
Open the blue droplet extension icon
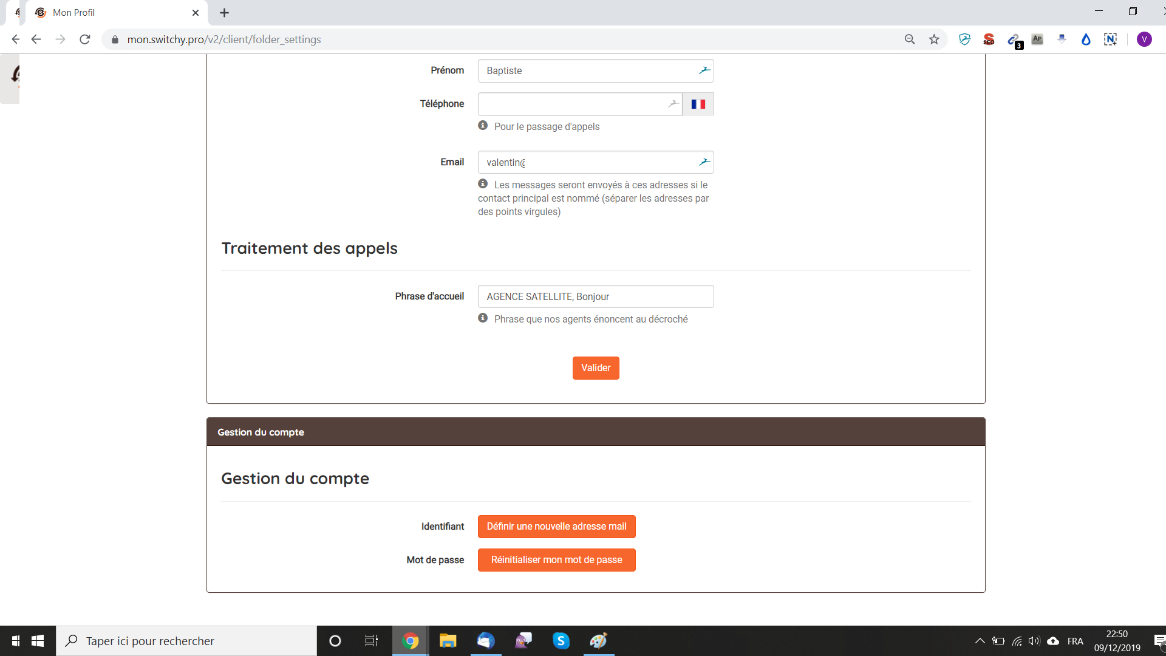click(x=1086, y=39)
